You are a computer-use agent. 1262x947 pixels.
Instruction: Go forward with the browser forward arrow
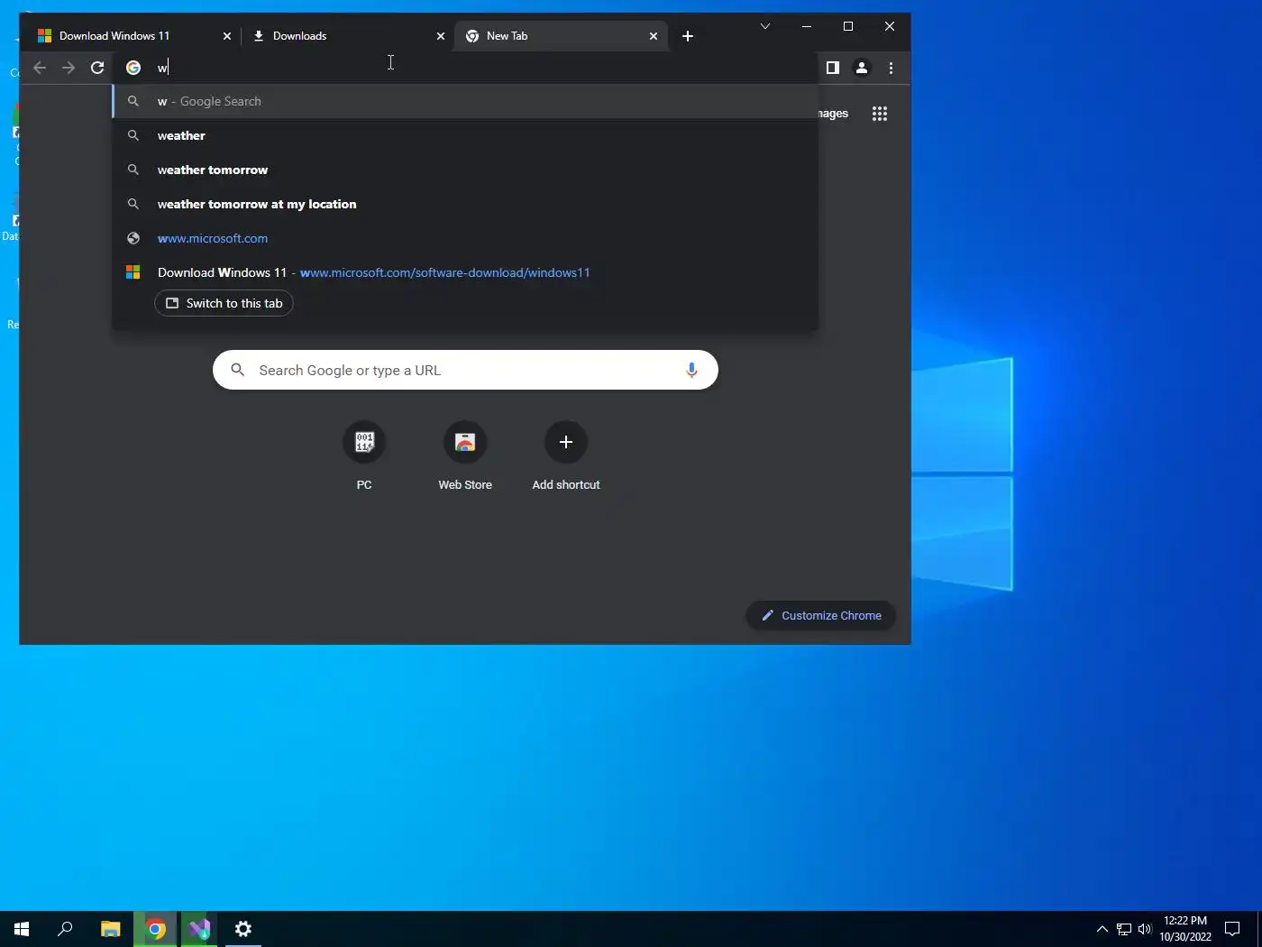click(x=69, y=68)
